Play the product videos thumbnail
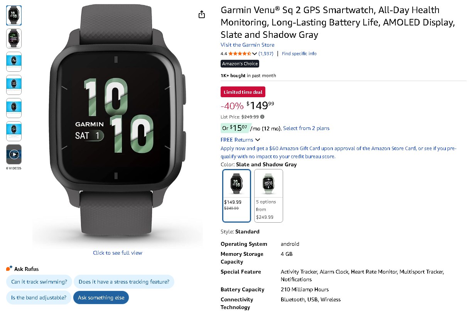Viewport: 469px width, 311px height. coord(14,154)
